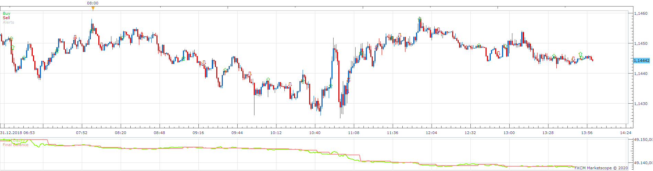This screenshot has width=653, height=171.
Task: Click the 09:16 time axis label
Action: click(x=198, y=133)
